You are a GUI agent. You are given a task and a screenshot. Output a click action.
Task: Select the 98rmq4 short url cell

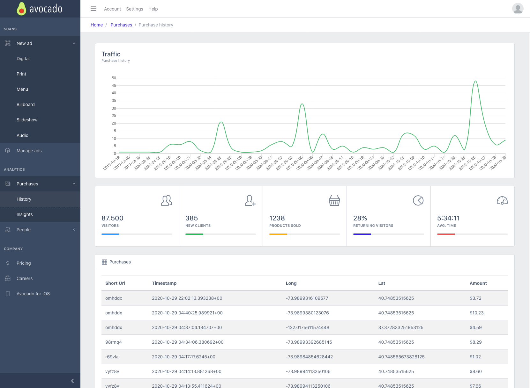(114, 342)
